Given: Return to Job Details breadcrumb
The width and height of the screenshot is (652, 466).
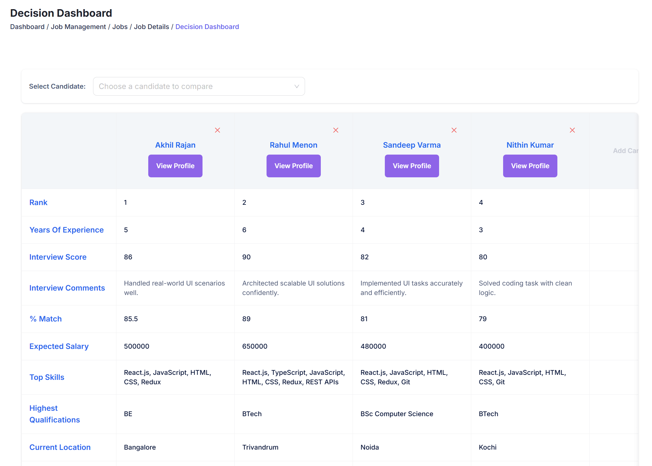Looking at the screenshot, I should pos(151,27).
